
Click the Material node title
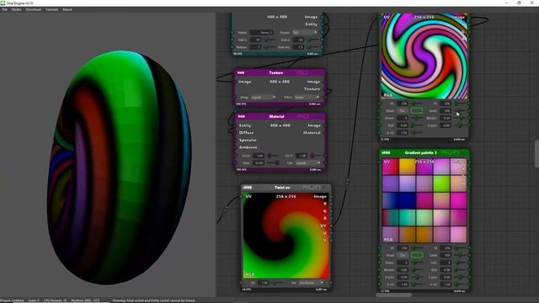pyautogui.click(x=276, y=116)
